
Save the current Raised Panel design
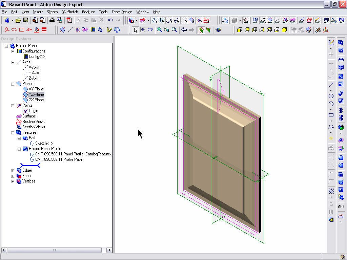click(x=25, y=20)
